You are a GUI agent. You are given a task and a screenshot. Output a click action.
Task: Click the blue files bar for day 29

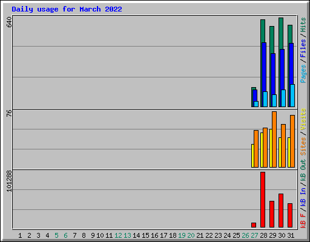(x=273, y=74)
